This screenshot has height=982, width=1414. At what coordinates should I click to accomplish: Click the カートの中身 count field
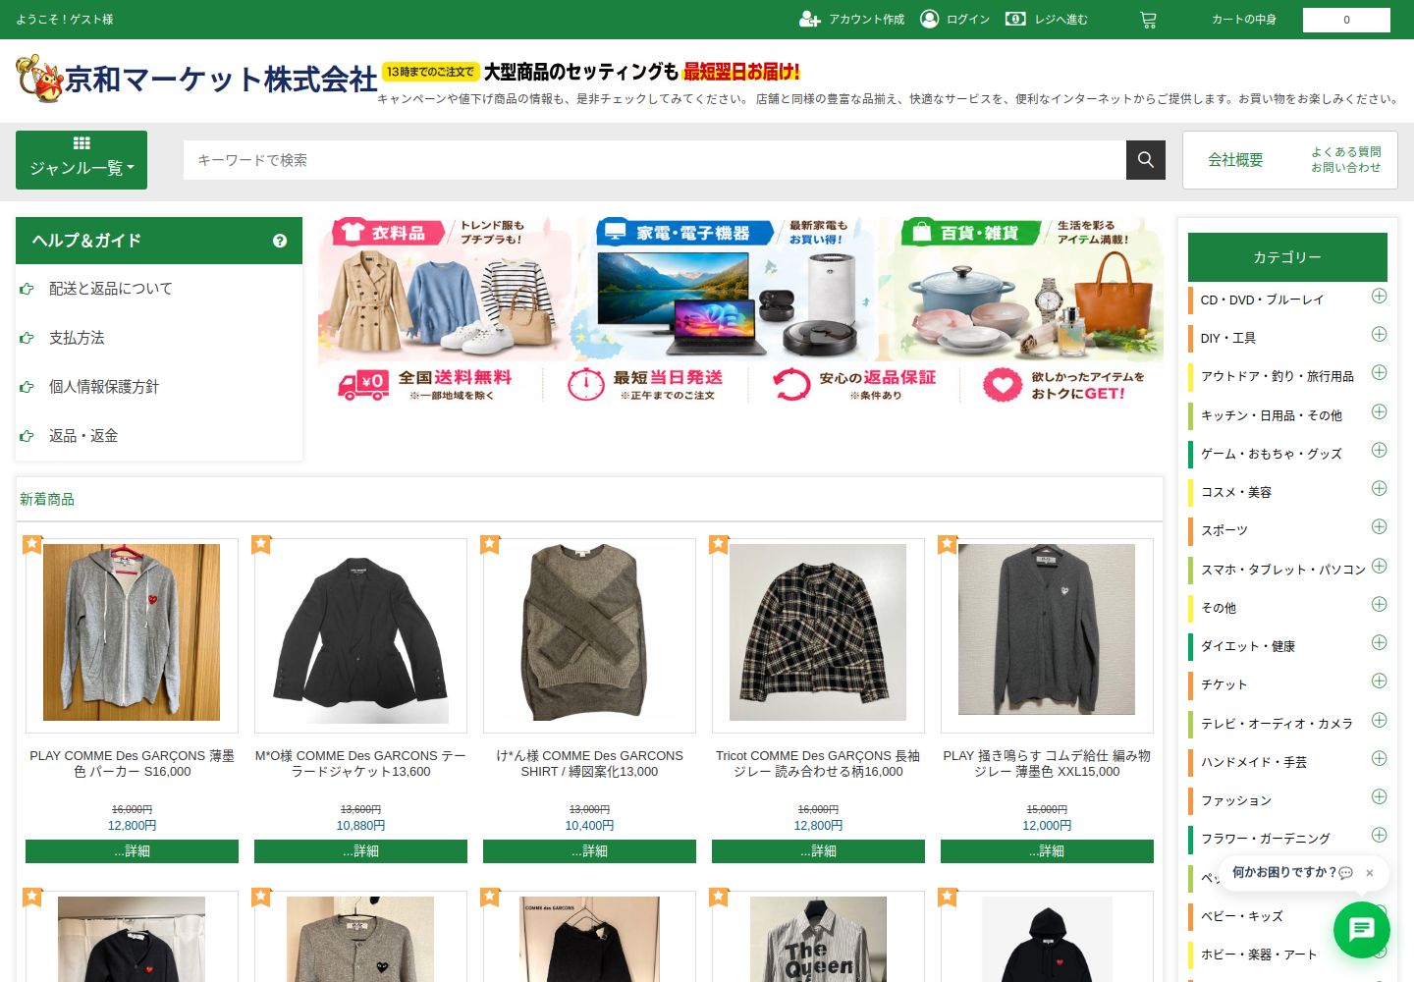tap(1346, 20)
